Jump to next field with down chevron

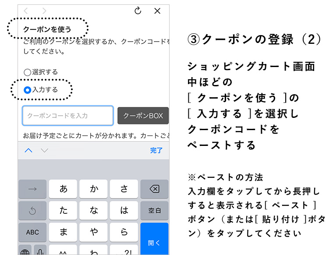(x=45, y=151)
